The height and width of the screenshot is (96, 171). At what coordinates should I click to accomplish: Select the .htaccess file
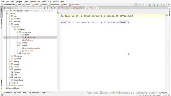coord(17,72)
